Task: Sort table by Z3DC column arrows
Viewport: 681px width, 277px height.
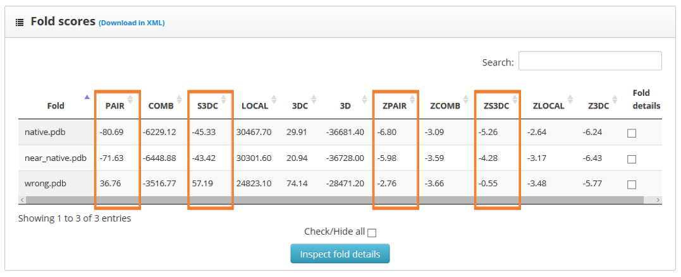Action: point(615,100)
